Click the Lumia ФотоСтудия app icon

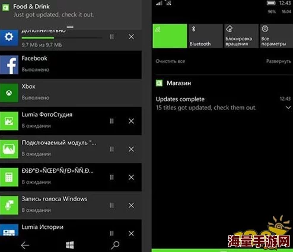point(9,121)
